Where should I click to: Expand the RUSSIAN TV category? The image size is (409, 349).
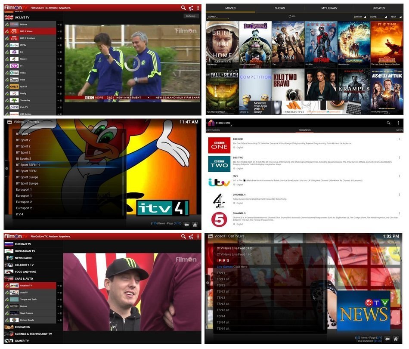pyautogui.click(x=33, y=244)
